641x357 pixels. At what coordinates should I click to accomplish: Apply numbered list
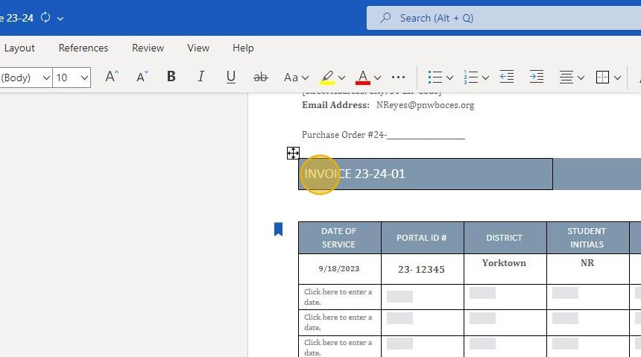click(x=470, y=77)
